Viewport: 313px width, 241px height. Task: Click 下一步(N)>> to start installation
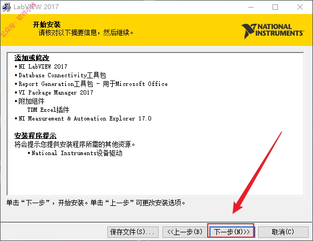[x=232, y=232]
